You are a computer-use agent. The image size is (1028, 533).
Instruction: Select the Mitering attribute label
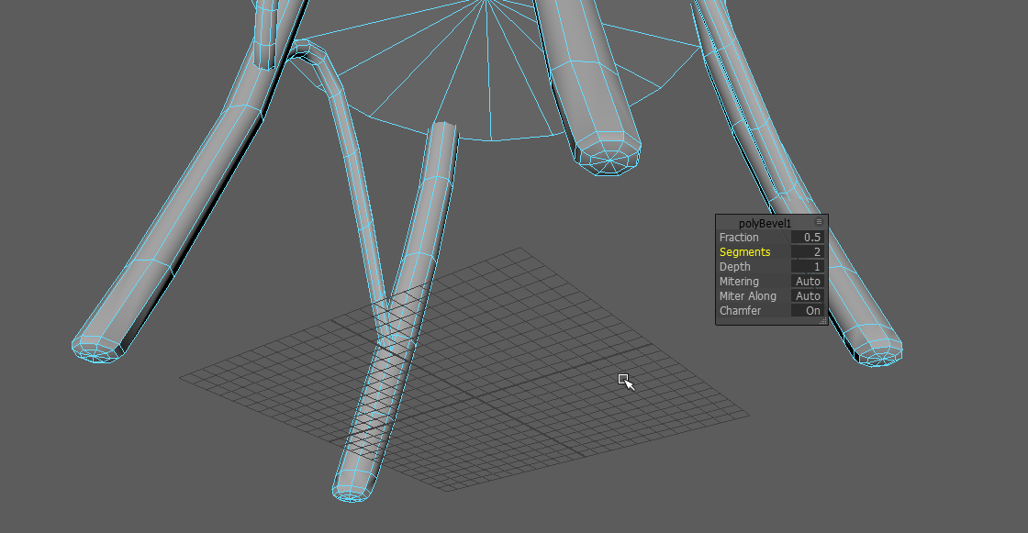coord(739,282)
